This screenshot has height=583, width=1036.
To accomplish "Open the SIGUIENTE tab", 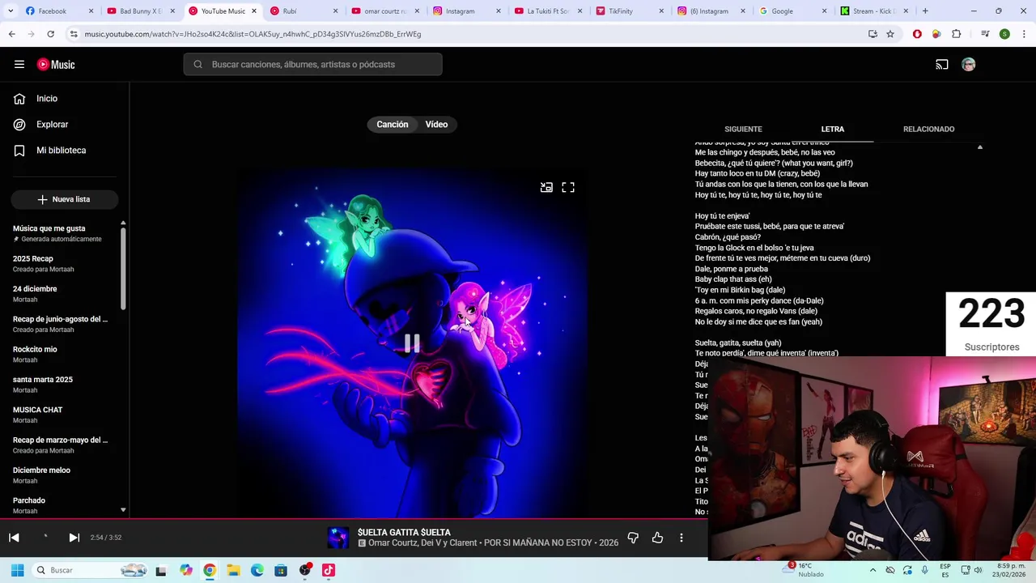I will pos(743,130).
